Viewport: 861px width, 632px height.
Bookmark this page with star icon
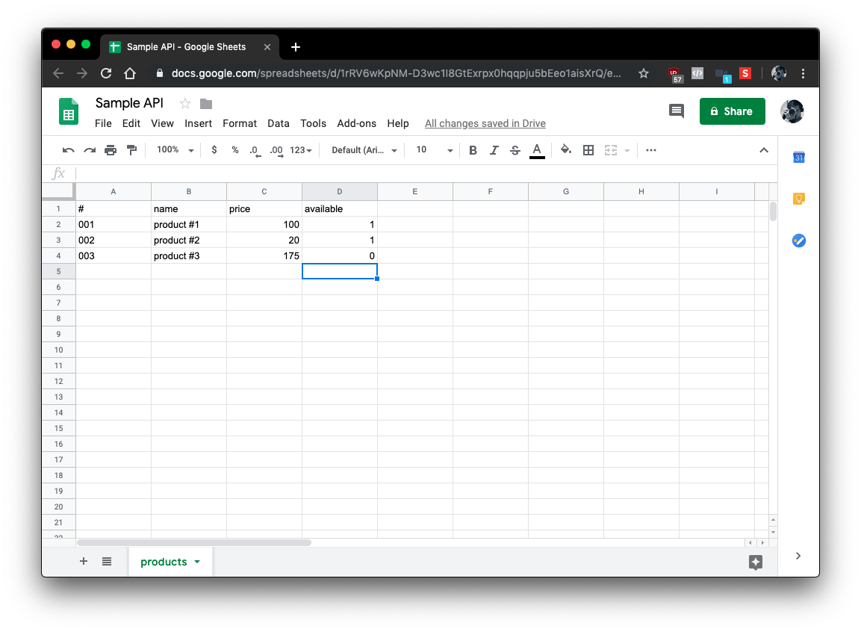644,73
